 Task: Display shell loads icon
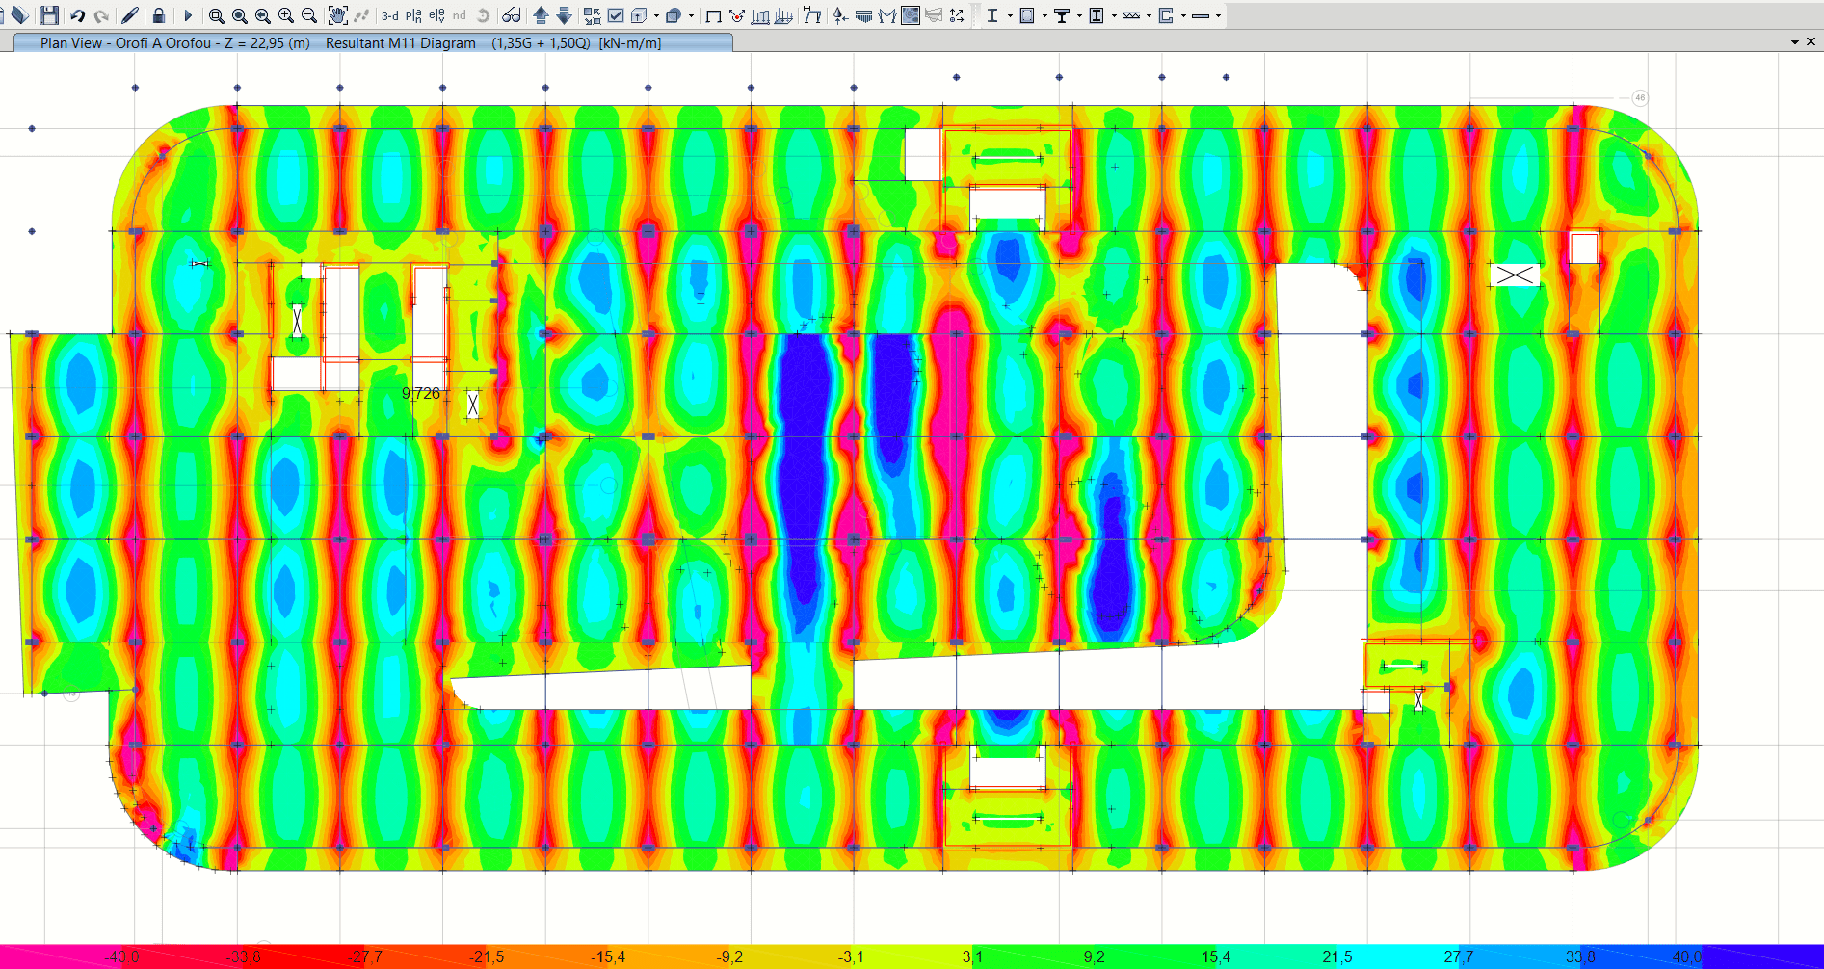pyautogui.click(x=783, y=15)
